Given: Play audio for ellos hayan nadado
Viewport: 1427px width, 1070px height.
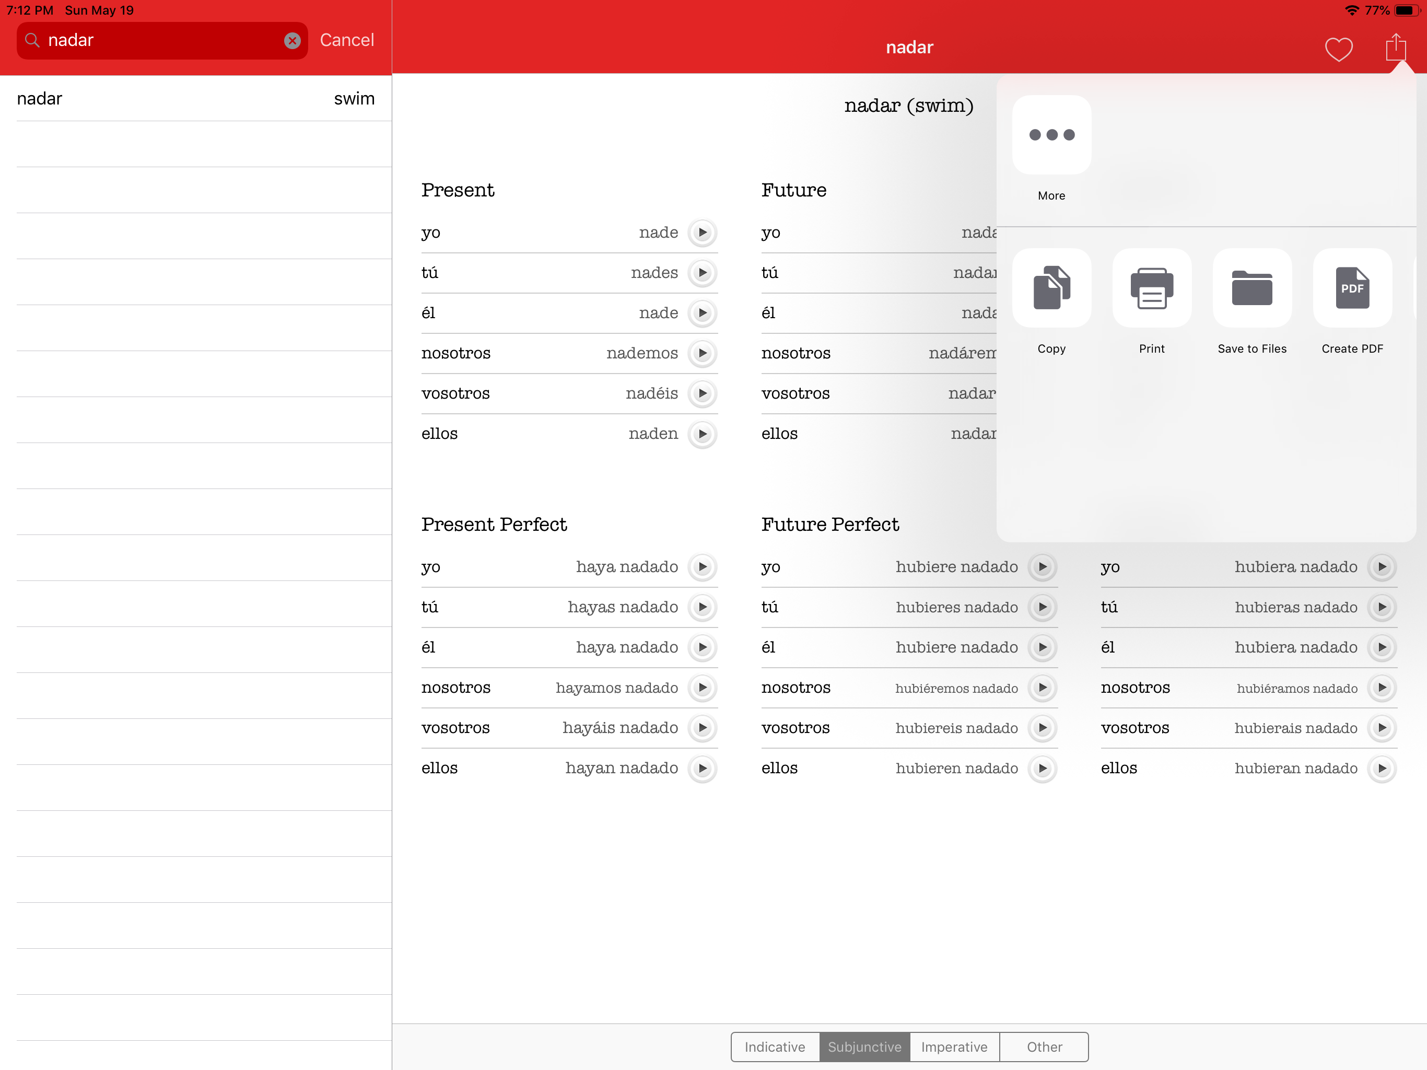Looking at the screenshot, I should point(703,768).
